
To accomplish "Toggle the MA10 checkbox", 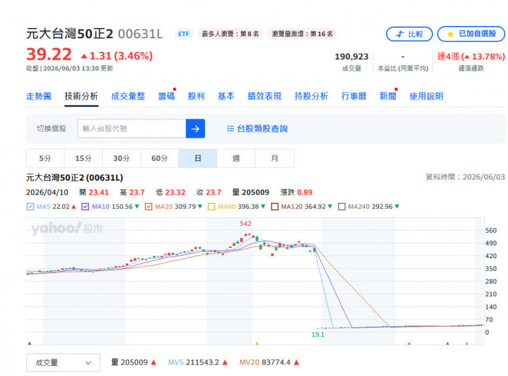I will (85, 207).
